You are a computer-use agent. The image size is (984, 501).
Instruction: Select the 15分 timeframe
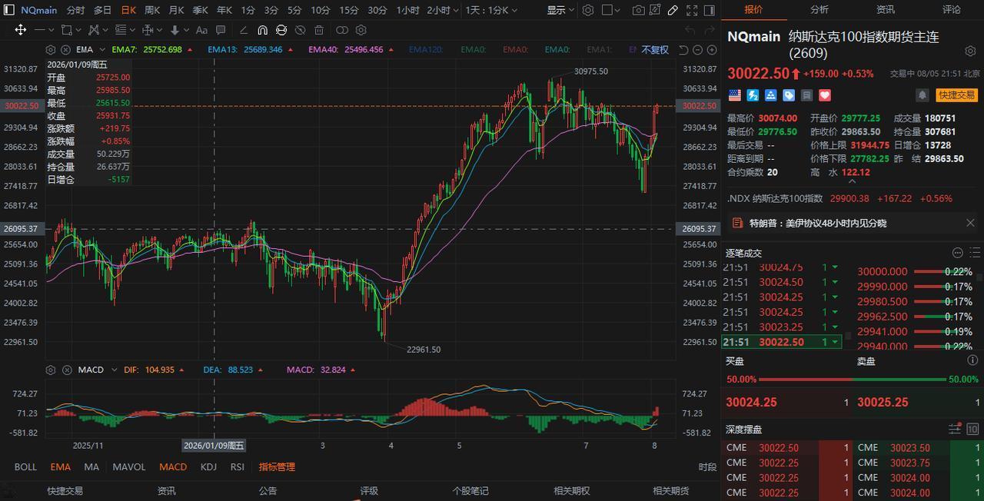tap(349, 10)
